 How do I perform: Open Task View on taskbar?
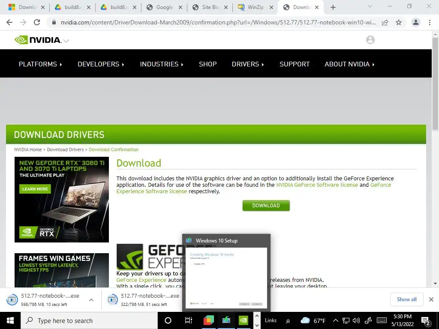(x=189, y=320)
